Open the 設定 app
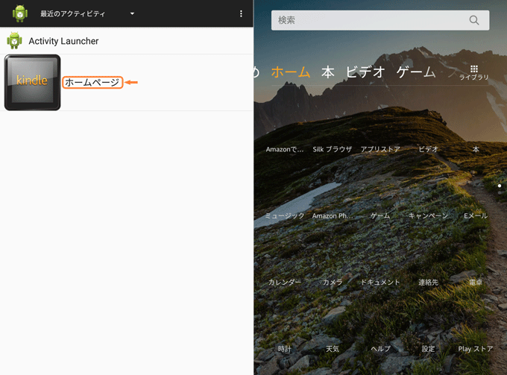Screen dimensions: 507x375 coord(428,349)
